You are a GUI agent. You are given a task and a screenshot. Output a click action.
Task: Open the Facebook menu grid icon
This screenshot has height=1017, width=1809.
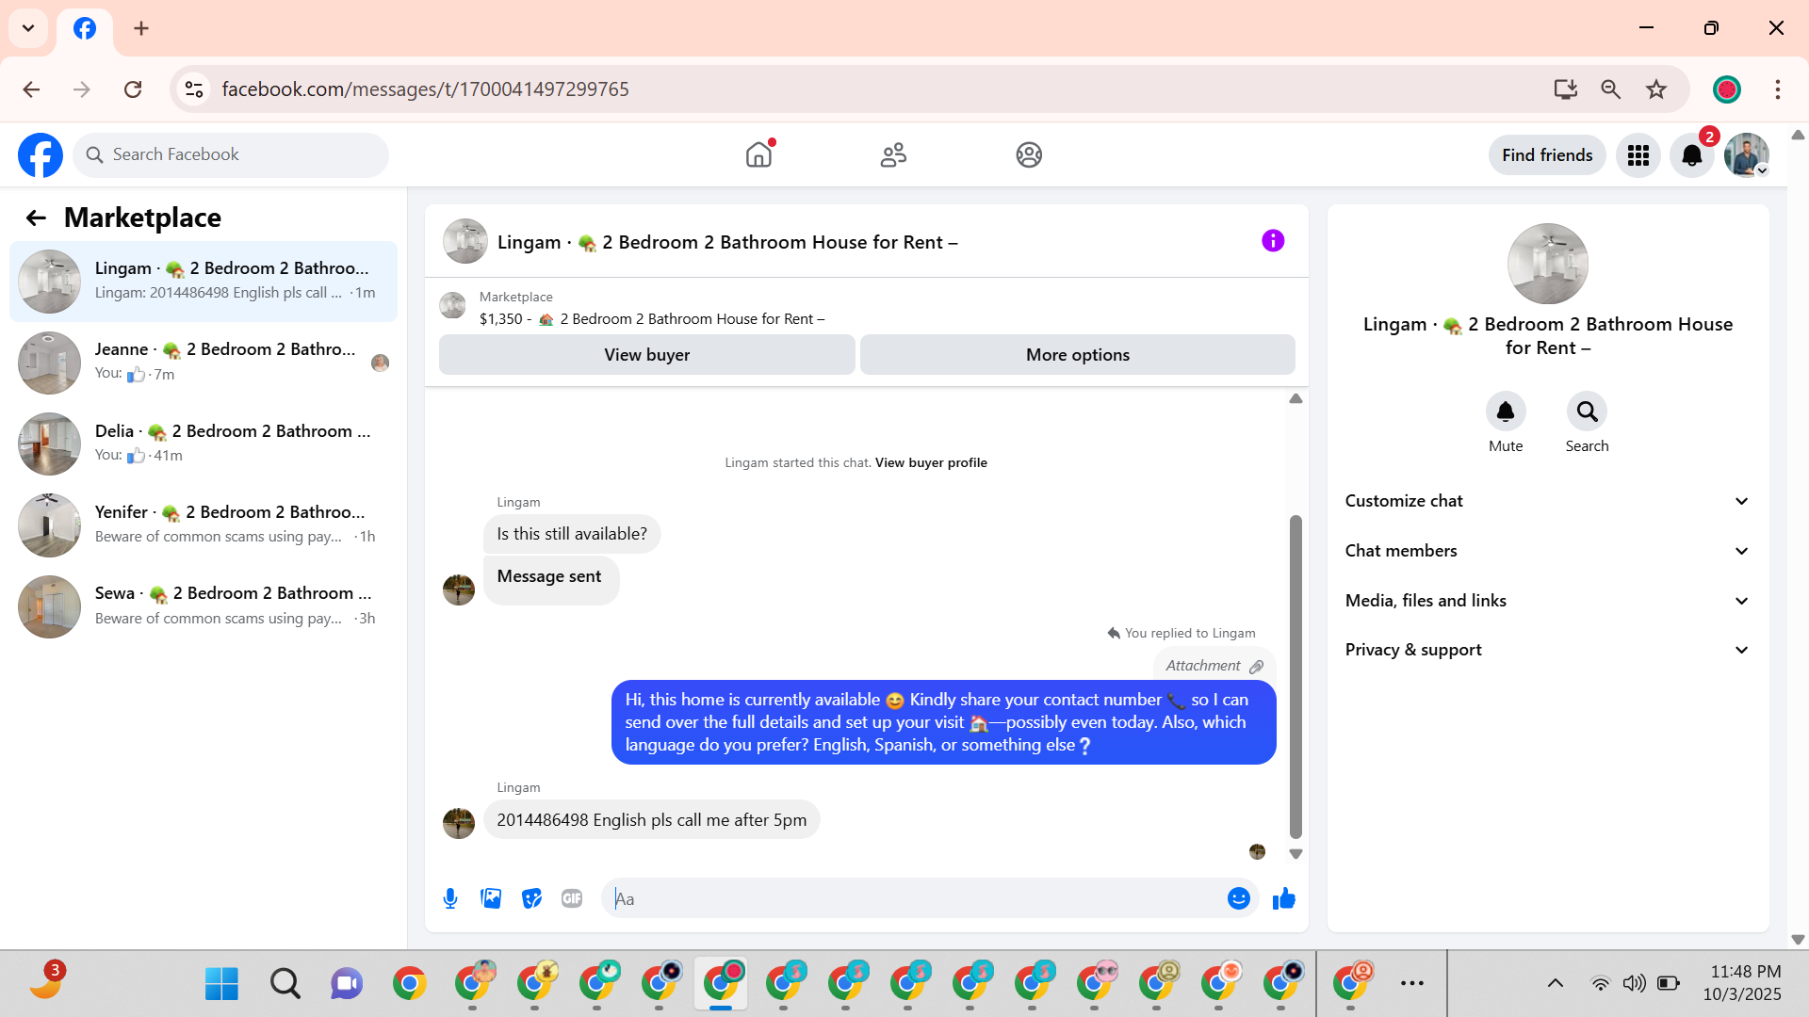click(1638, 155)
